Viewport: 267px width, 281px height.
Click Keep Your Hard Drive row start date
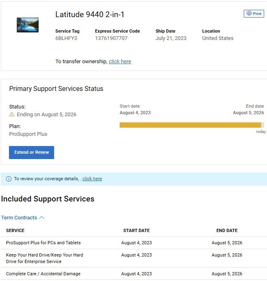coord(136,255)
